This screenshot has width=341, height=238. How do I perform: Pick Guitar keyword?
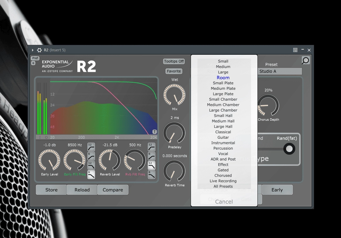click(x=223, y=137)
